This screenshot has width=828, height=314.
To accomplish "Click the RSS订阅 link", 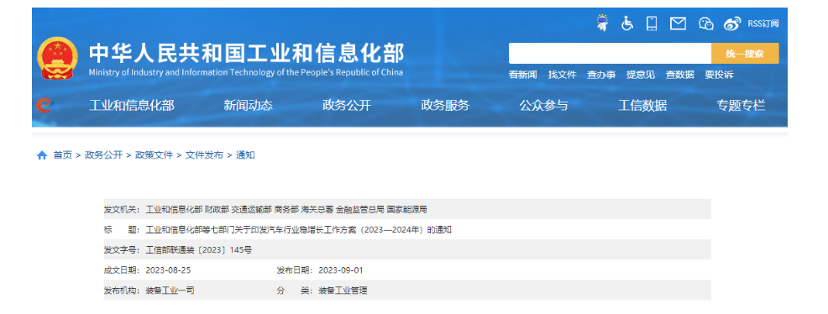I will tap(762, 24).
